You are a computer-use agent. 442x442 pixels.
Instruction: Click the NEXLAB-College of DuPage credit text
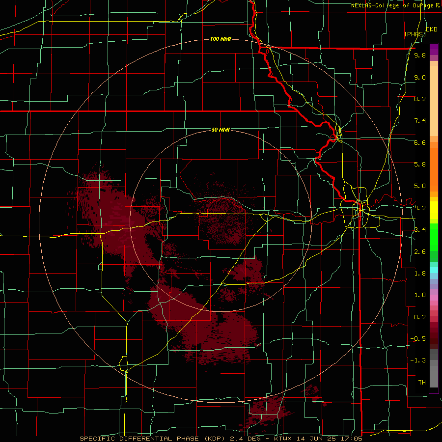[395, 5]
